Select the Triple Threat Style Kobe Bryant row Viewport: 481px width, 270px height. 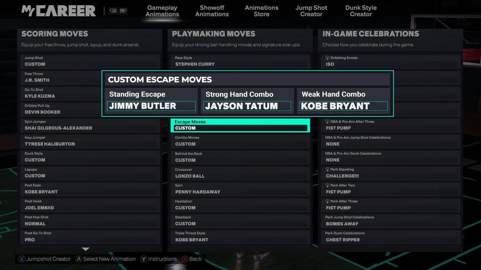(240, 237)
